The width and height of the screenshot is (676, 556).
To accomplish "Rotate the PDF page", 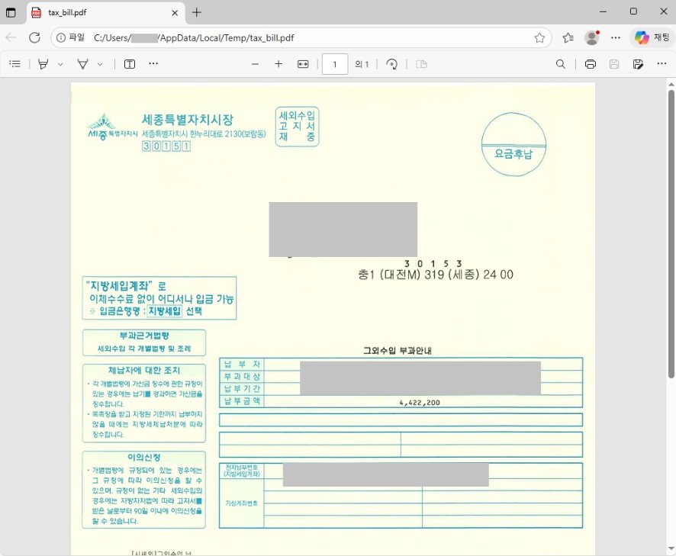I will (x=392, y=64).
